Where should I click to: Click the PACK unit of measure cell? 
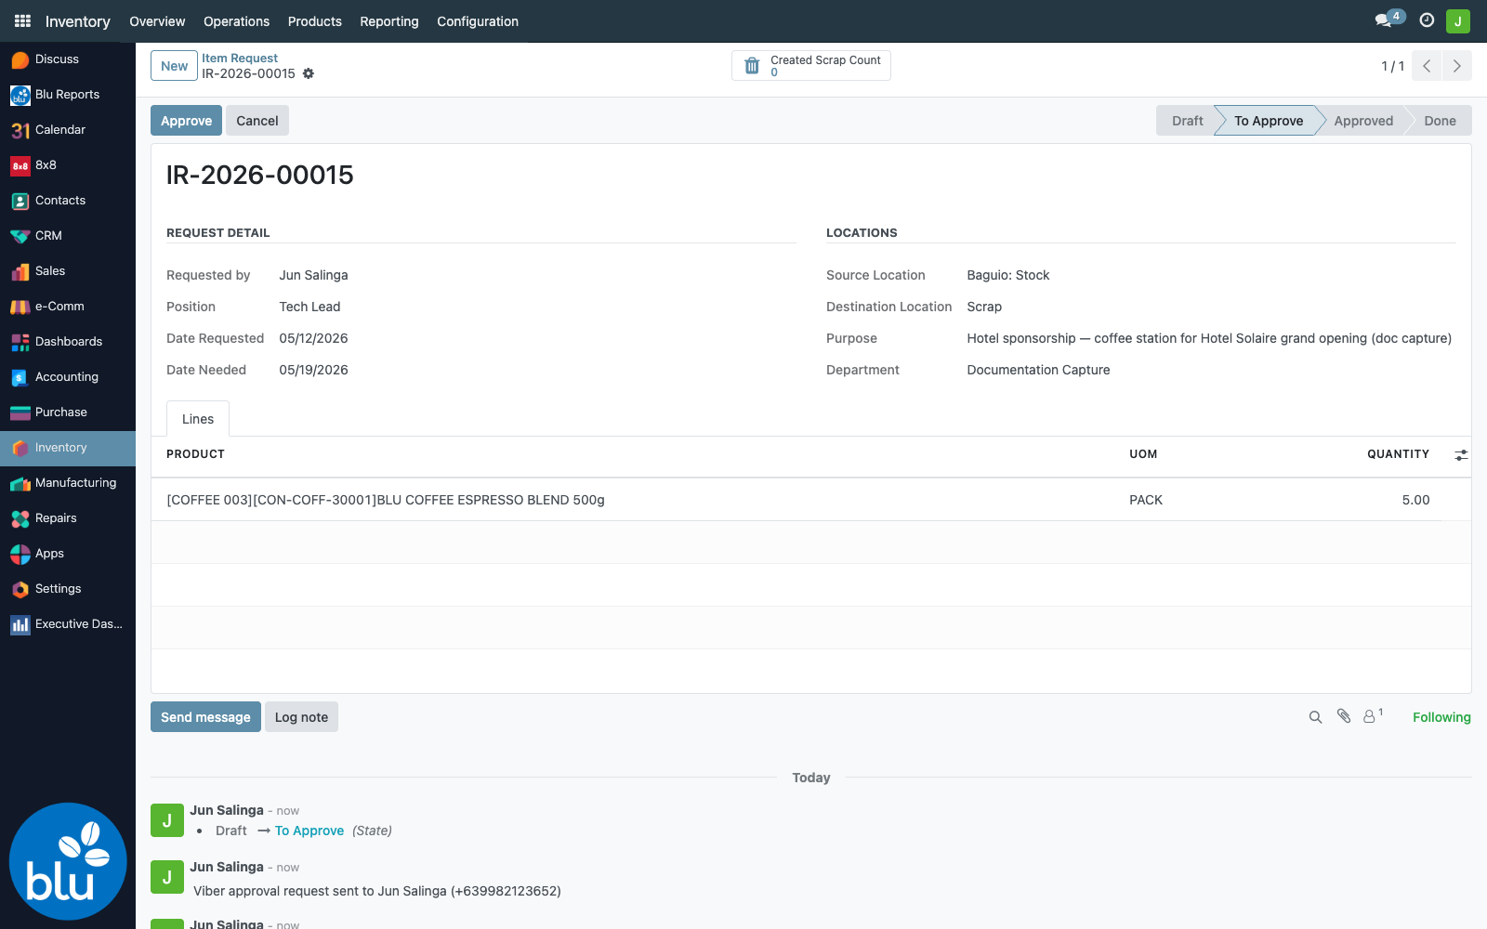click(x=1146, y=500)
